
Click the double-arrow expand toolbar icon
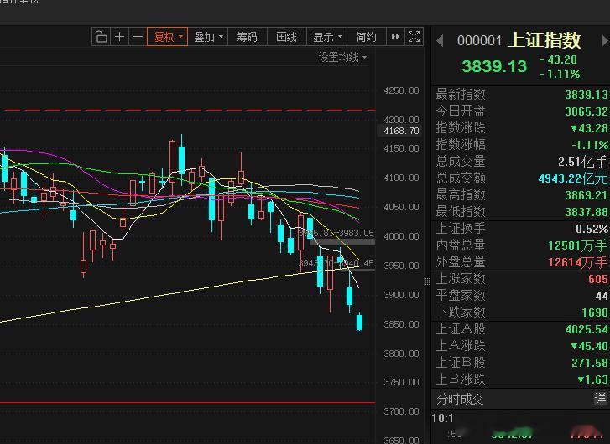(395, 37)
